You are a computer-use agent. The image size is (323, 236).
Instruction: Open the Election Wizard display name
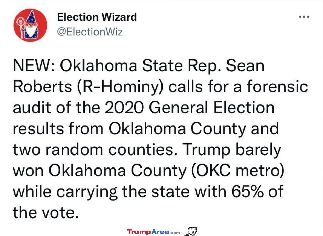tap(97, 17)
